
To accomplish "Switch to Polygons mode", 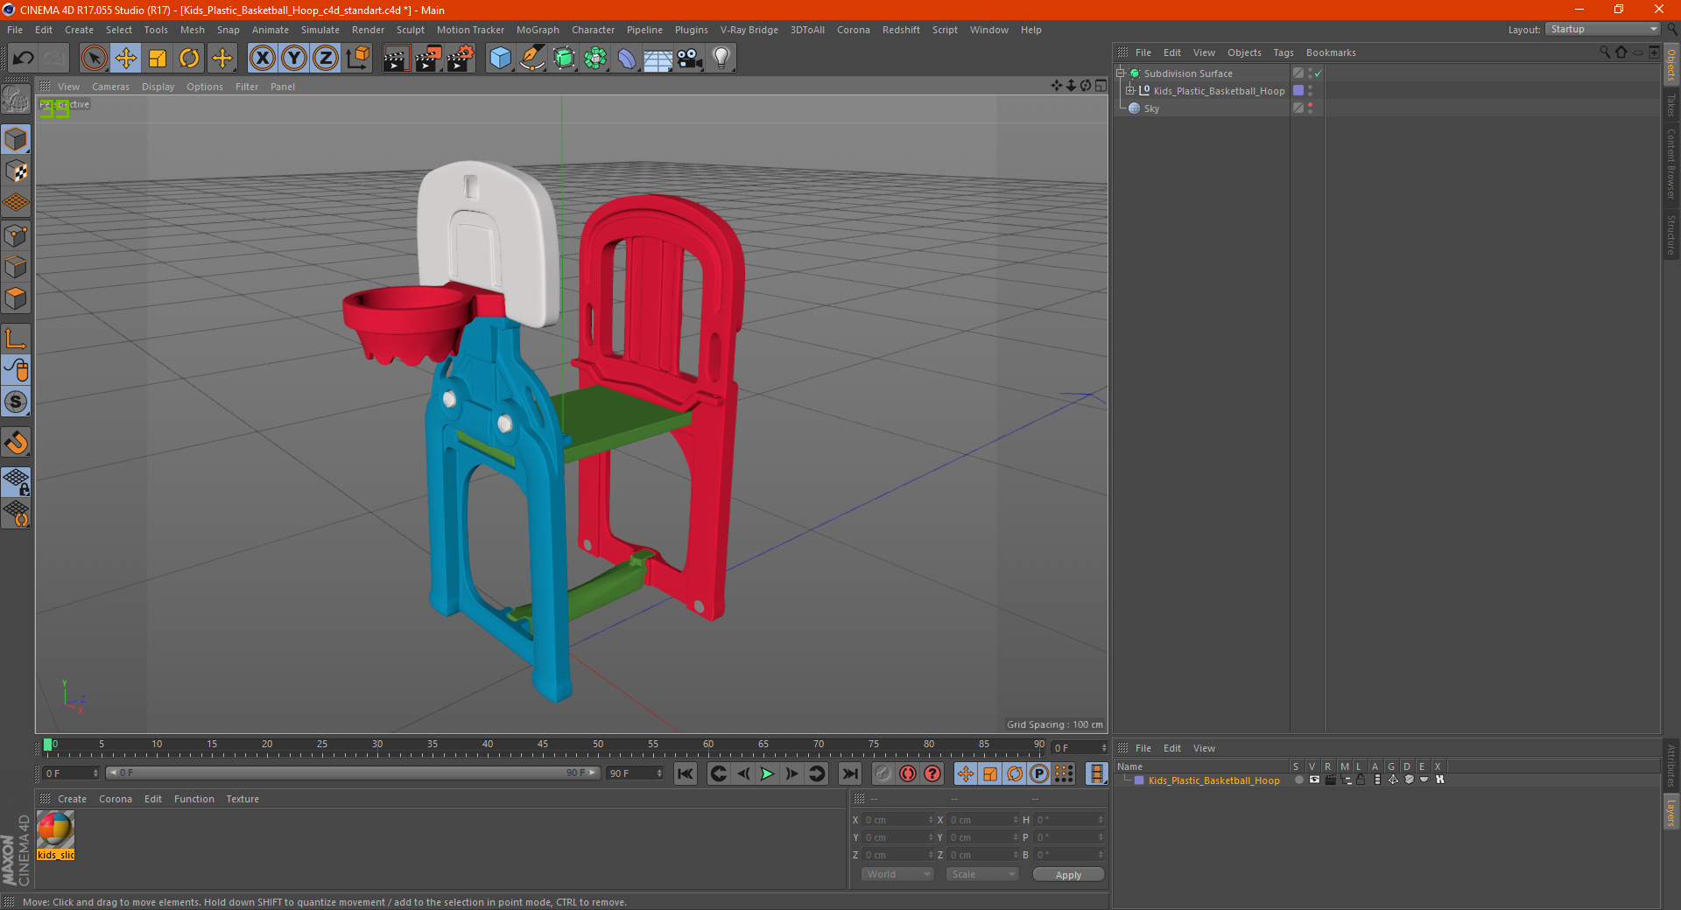I will click(x=16, y=298).
